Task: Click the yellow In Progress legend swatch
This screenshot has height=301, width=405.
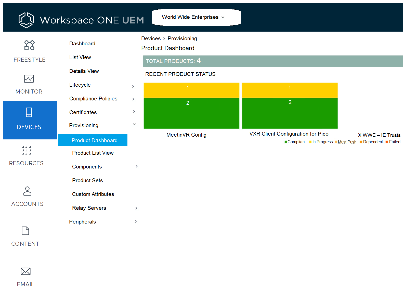Action: [x=310, y=142]
